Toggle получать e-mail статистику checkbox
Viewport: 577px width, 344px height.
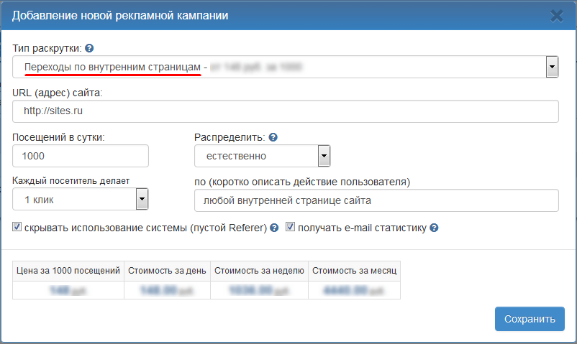coord(291,228)
